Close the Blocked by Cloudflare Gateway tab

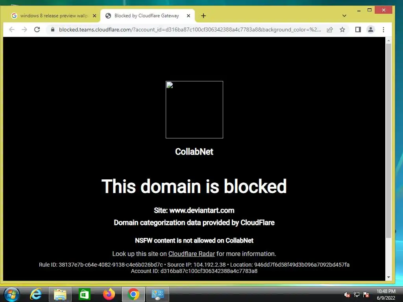[x=189, y=16]
